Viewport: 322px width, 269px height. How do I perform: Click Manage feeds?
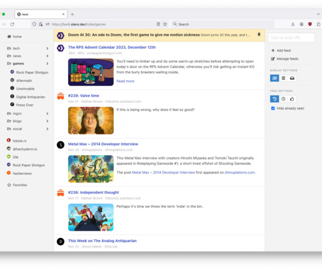287,59
